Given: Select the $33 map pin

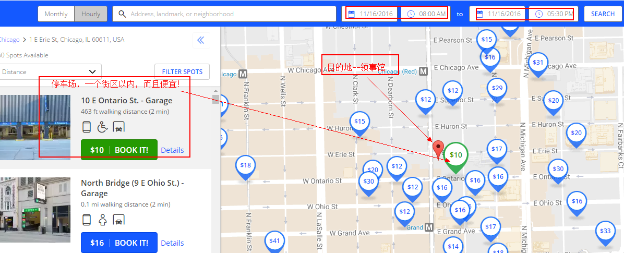Looking at the screenshot, I should [x=605, y=232].
